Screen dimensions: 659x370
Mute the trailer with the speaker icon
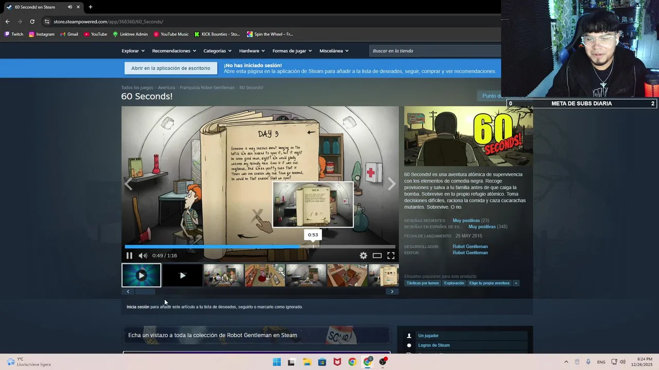pos(143,255)
